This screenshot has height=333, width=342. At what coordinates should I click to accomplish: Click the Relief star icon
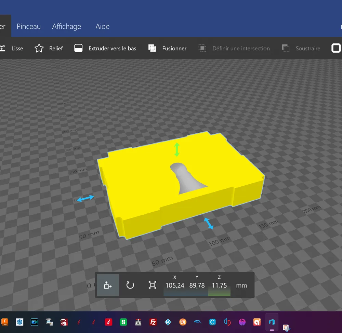(x=39, y=48)
